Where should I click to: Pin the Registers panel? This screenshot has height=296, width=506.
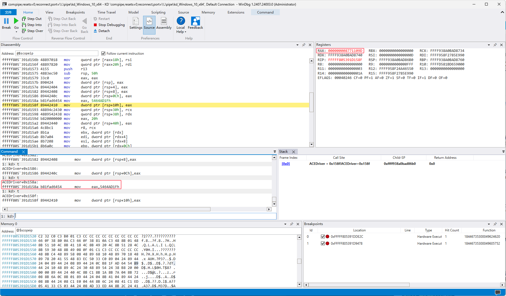pos(495,45)
